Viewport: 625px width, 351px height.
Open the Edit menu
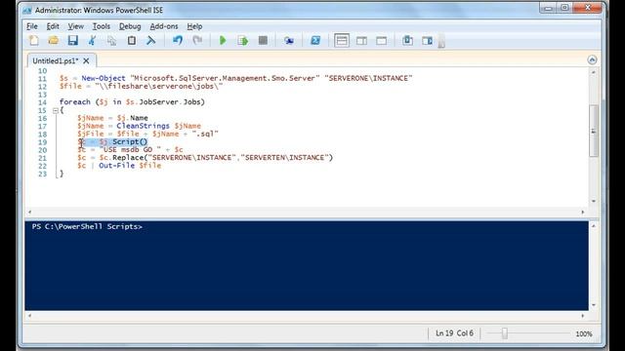pos(53,26)
